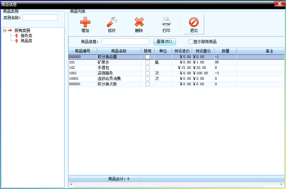Enable the 显示禁用商品 checkbox
Screen dimensions: 286x189
point(191,42)
